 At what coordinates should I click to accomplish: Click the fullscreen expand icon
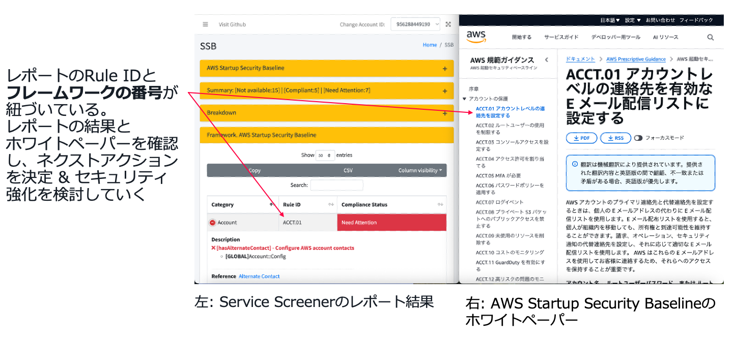448,24
